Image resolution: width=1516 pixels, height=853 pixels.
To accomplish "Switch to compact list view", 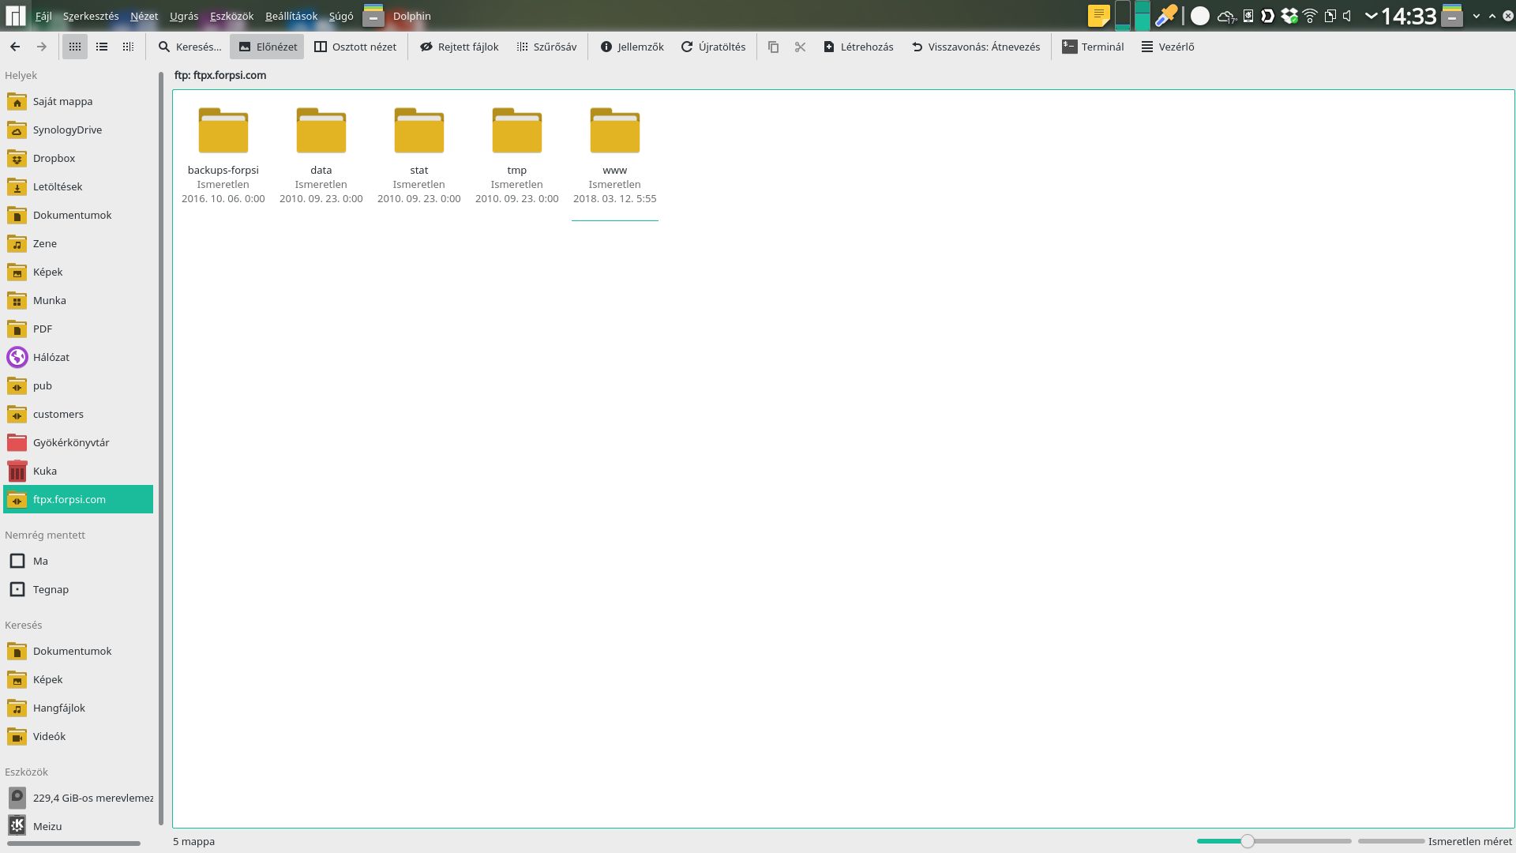I will [102, 47].
